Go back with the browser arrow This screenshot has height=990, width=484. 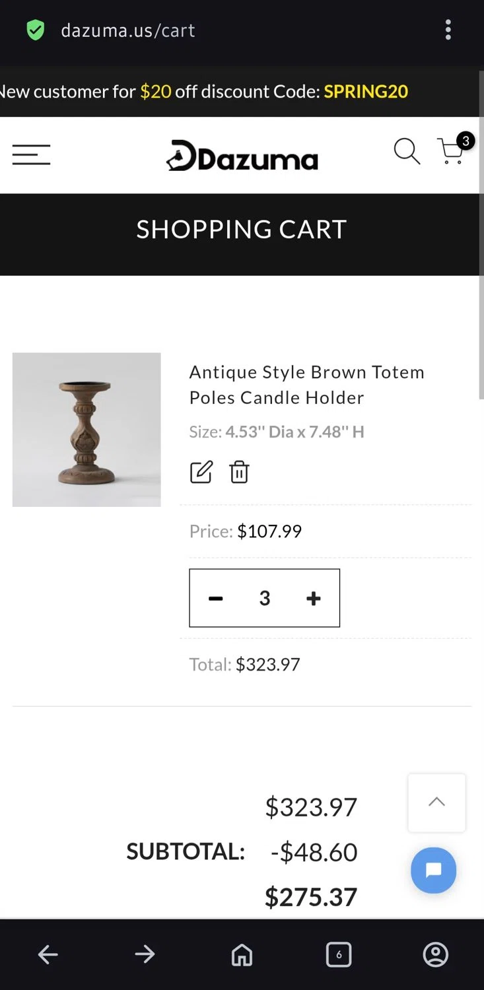[48, 954]
